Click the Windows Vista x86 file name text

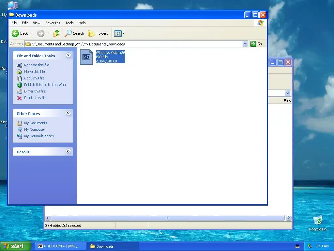tap(110, 53)
